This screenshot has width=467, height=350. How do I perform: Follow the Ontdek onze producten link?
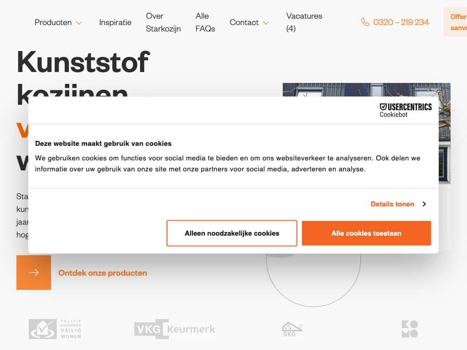pos(103,273)
